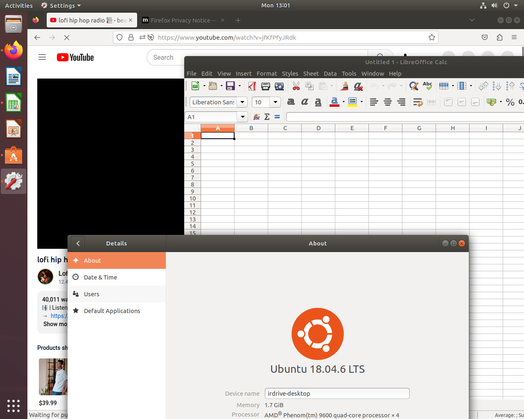Open the Liberation Sans font name dropdown
Image resolution: width=524 pixels, height=419 pixels.
(x=242, y=102)
